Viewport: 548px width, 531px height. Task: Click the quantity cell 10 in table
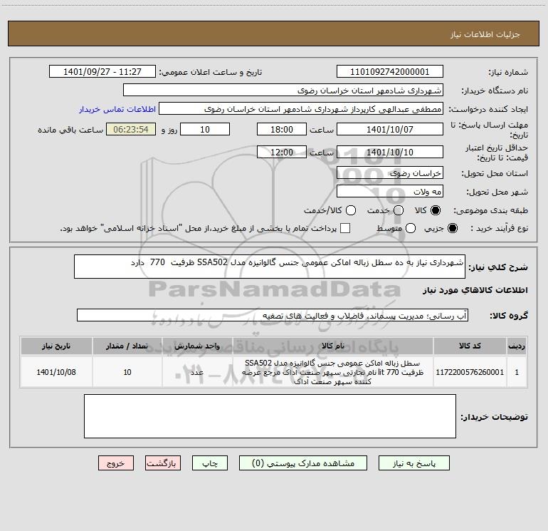click(127, 372)
